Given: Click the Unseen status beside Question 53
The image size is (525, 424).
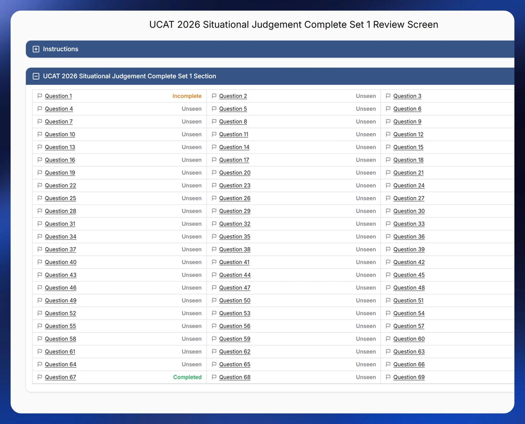Looking at the screenshot, I should (366, 313).
